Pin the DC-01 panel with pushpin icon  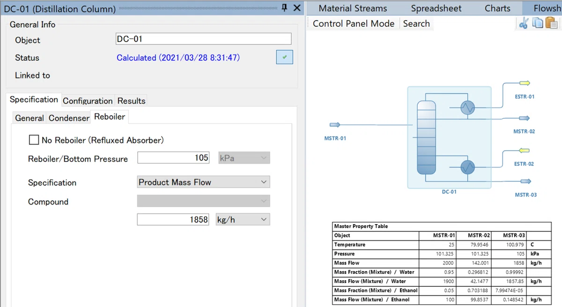tap(284, 8)
